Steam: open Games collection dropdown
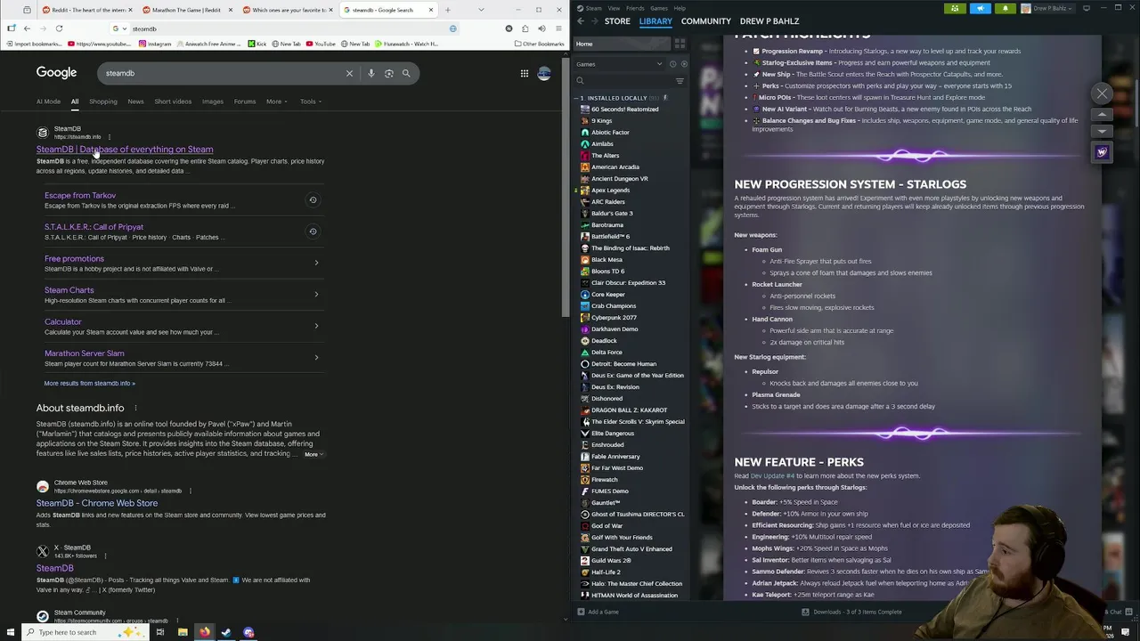Viewport: 1140px width, 641px height. tap(620, 64)
